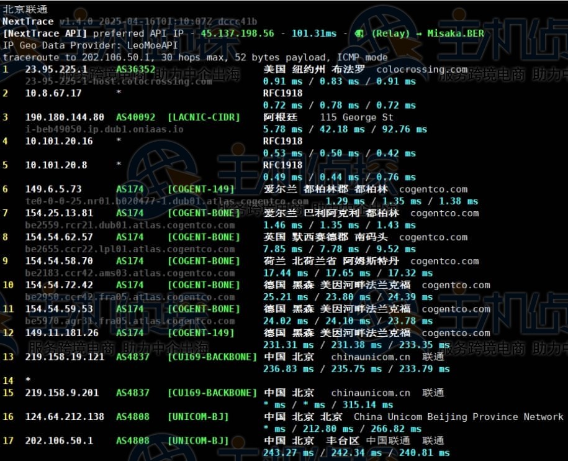Click the [NextTrace API] label

pos(45,34)
